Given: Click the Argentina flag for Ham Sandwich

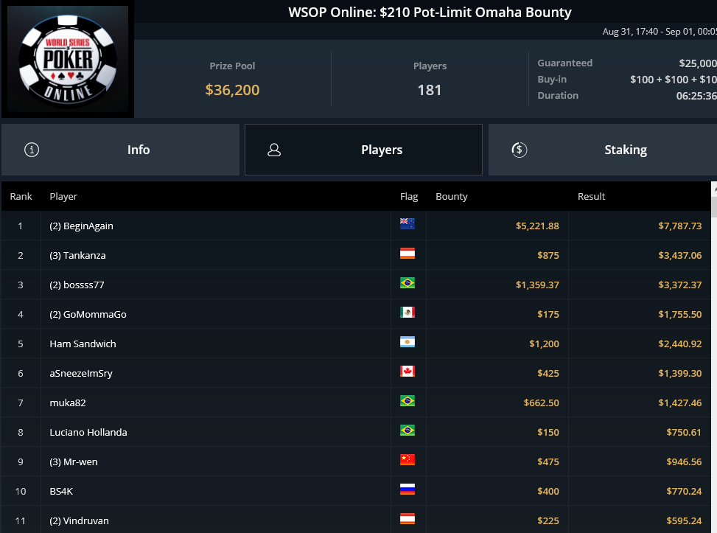Looking at the screenshot, I should tap(407, 342).
